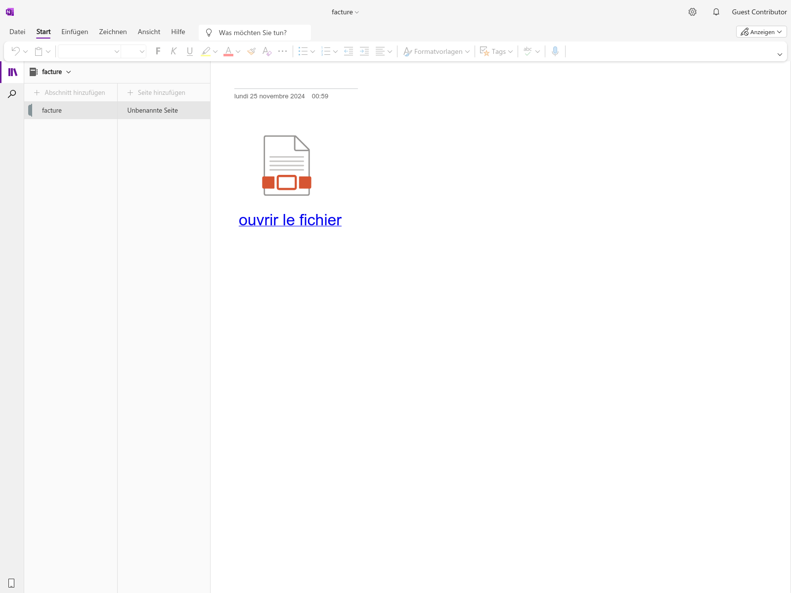
Task: Open the settings gear icon
Action: 693,12
